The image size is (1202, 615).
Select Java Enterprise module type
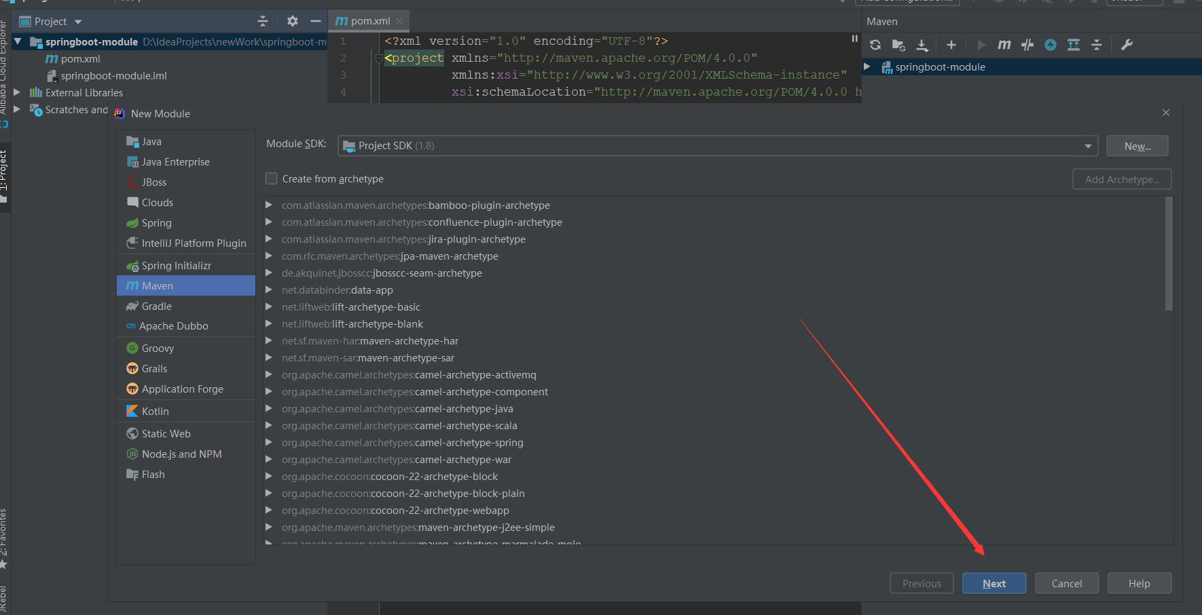click(186, 161)
